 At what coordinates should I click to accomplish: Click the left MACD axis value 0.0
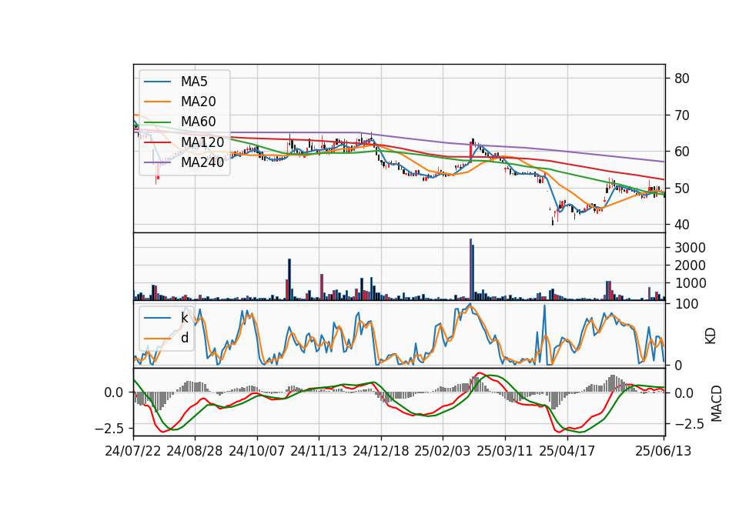click(x=114, y=392)
